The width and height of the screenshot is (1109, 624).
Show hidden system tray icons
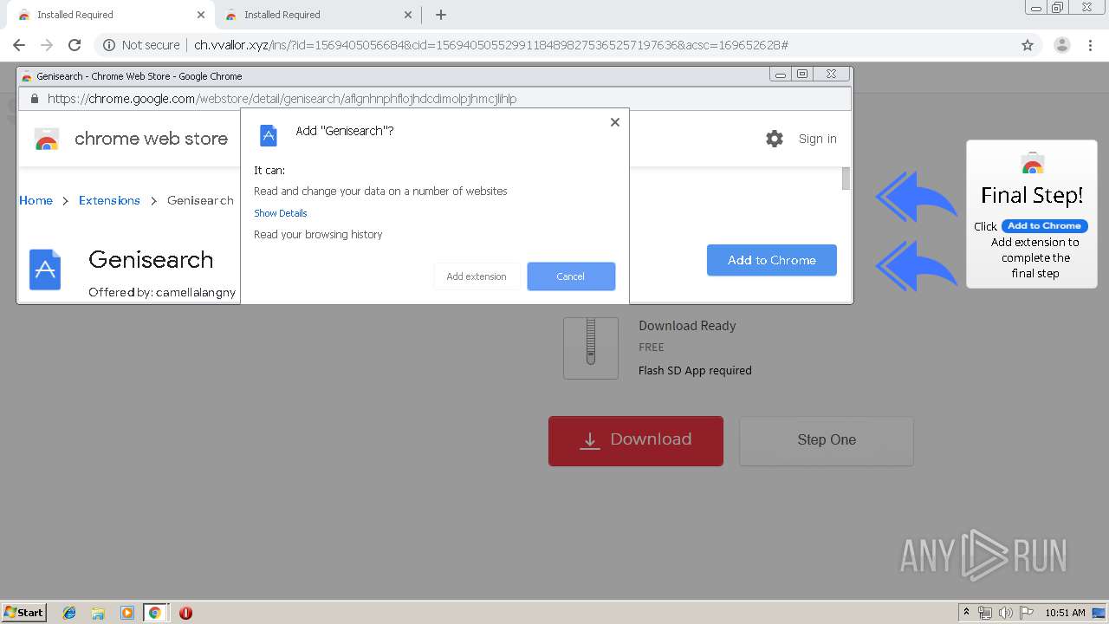967,613
